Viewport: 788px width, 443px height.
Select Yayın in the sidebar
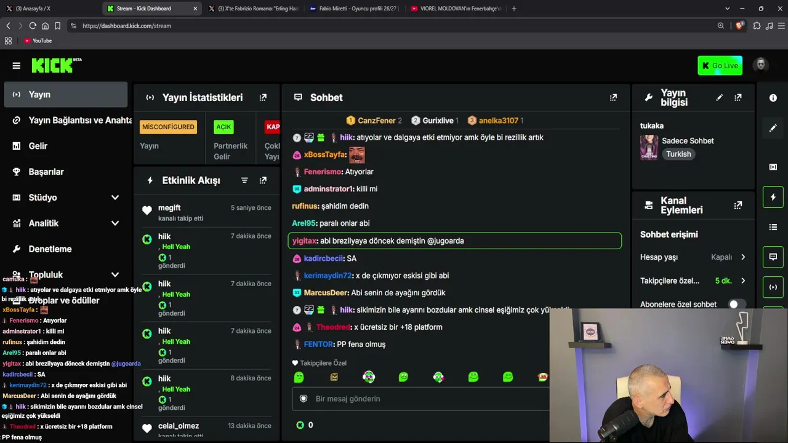(66, 95)
